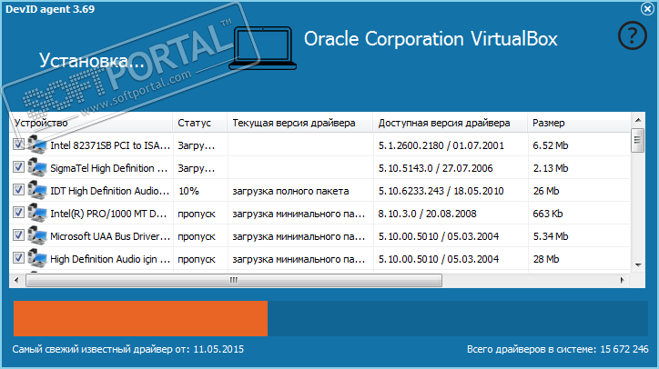
Task: Select the High Definition Audio için device name
Action: click(x=110, y=259)
